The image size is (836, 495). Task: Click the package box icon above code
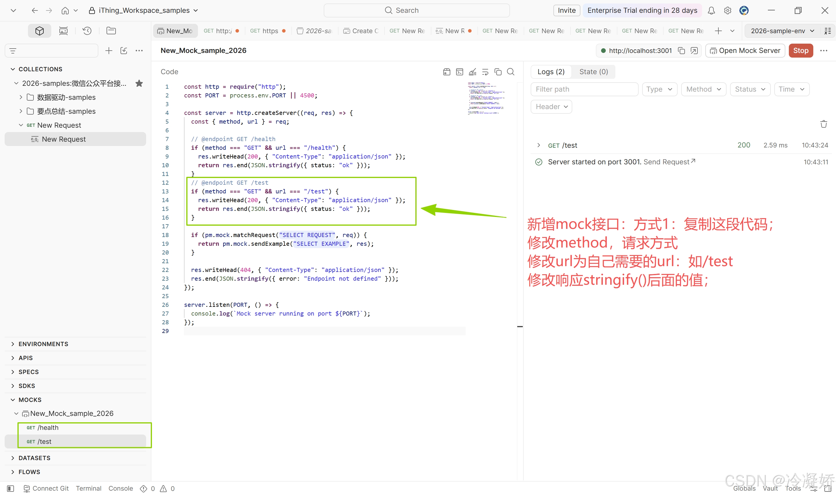pos(447,72)
